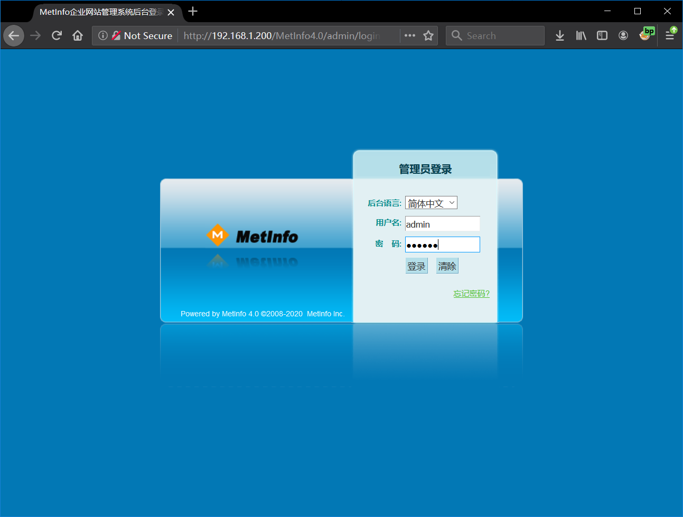Bookmark this page with star icon
This screenshot has width=683, height=517.
(428, 35)
